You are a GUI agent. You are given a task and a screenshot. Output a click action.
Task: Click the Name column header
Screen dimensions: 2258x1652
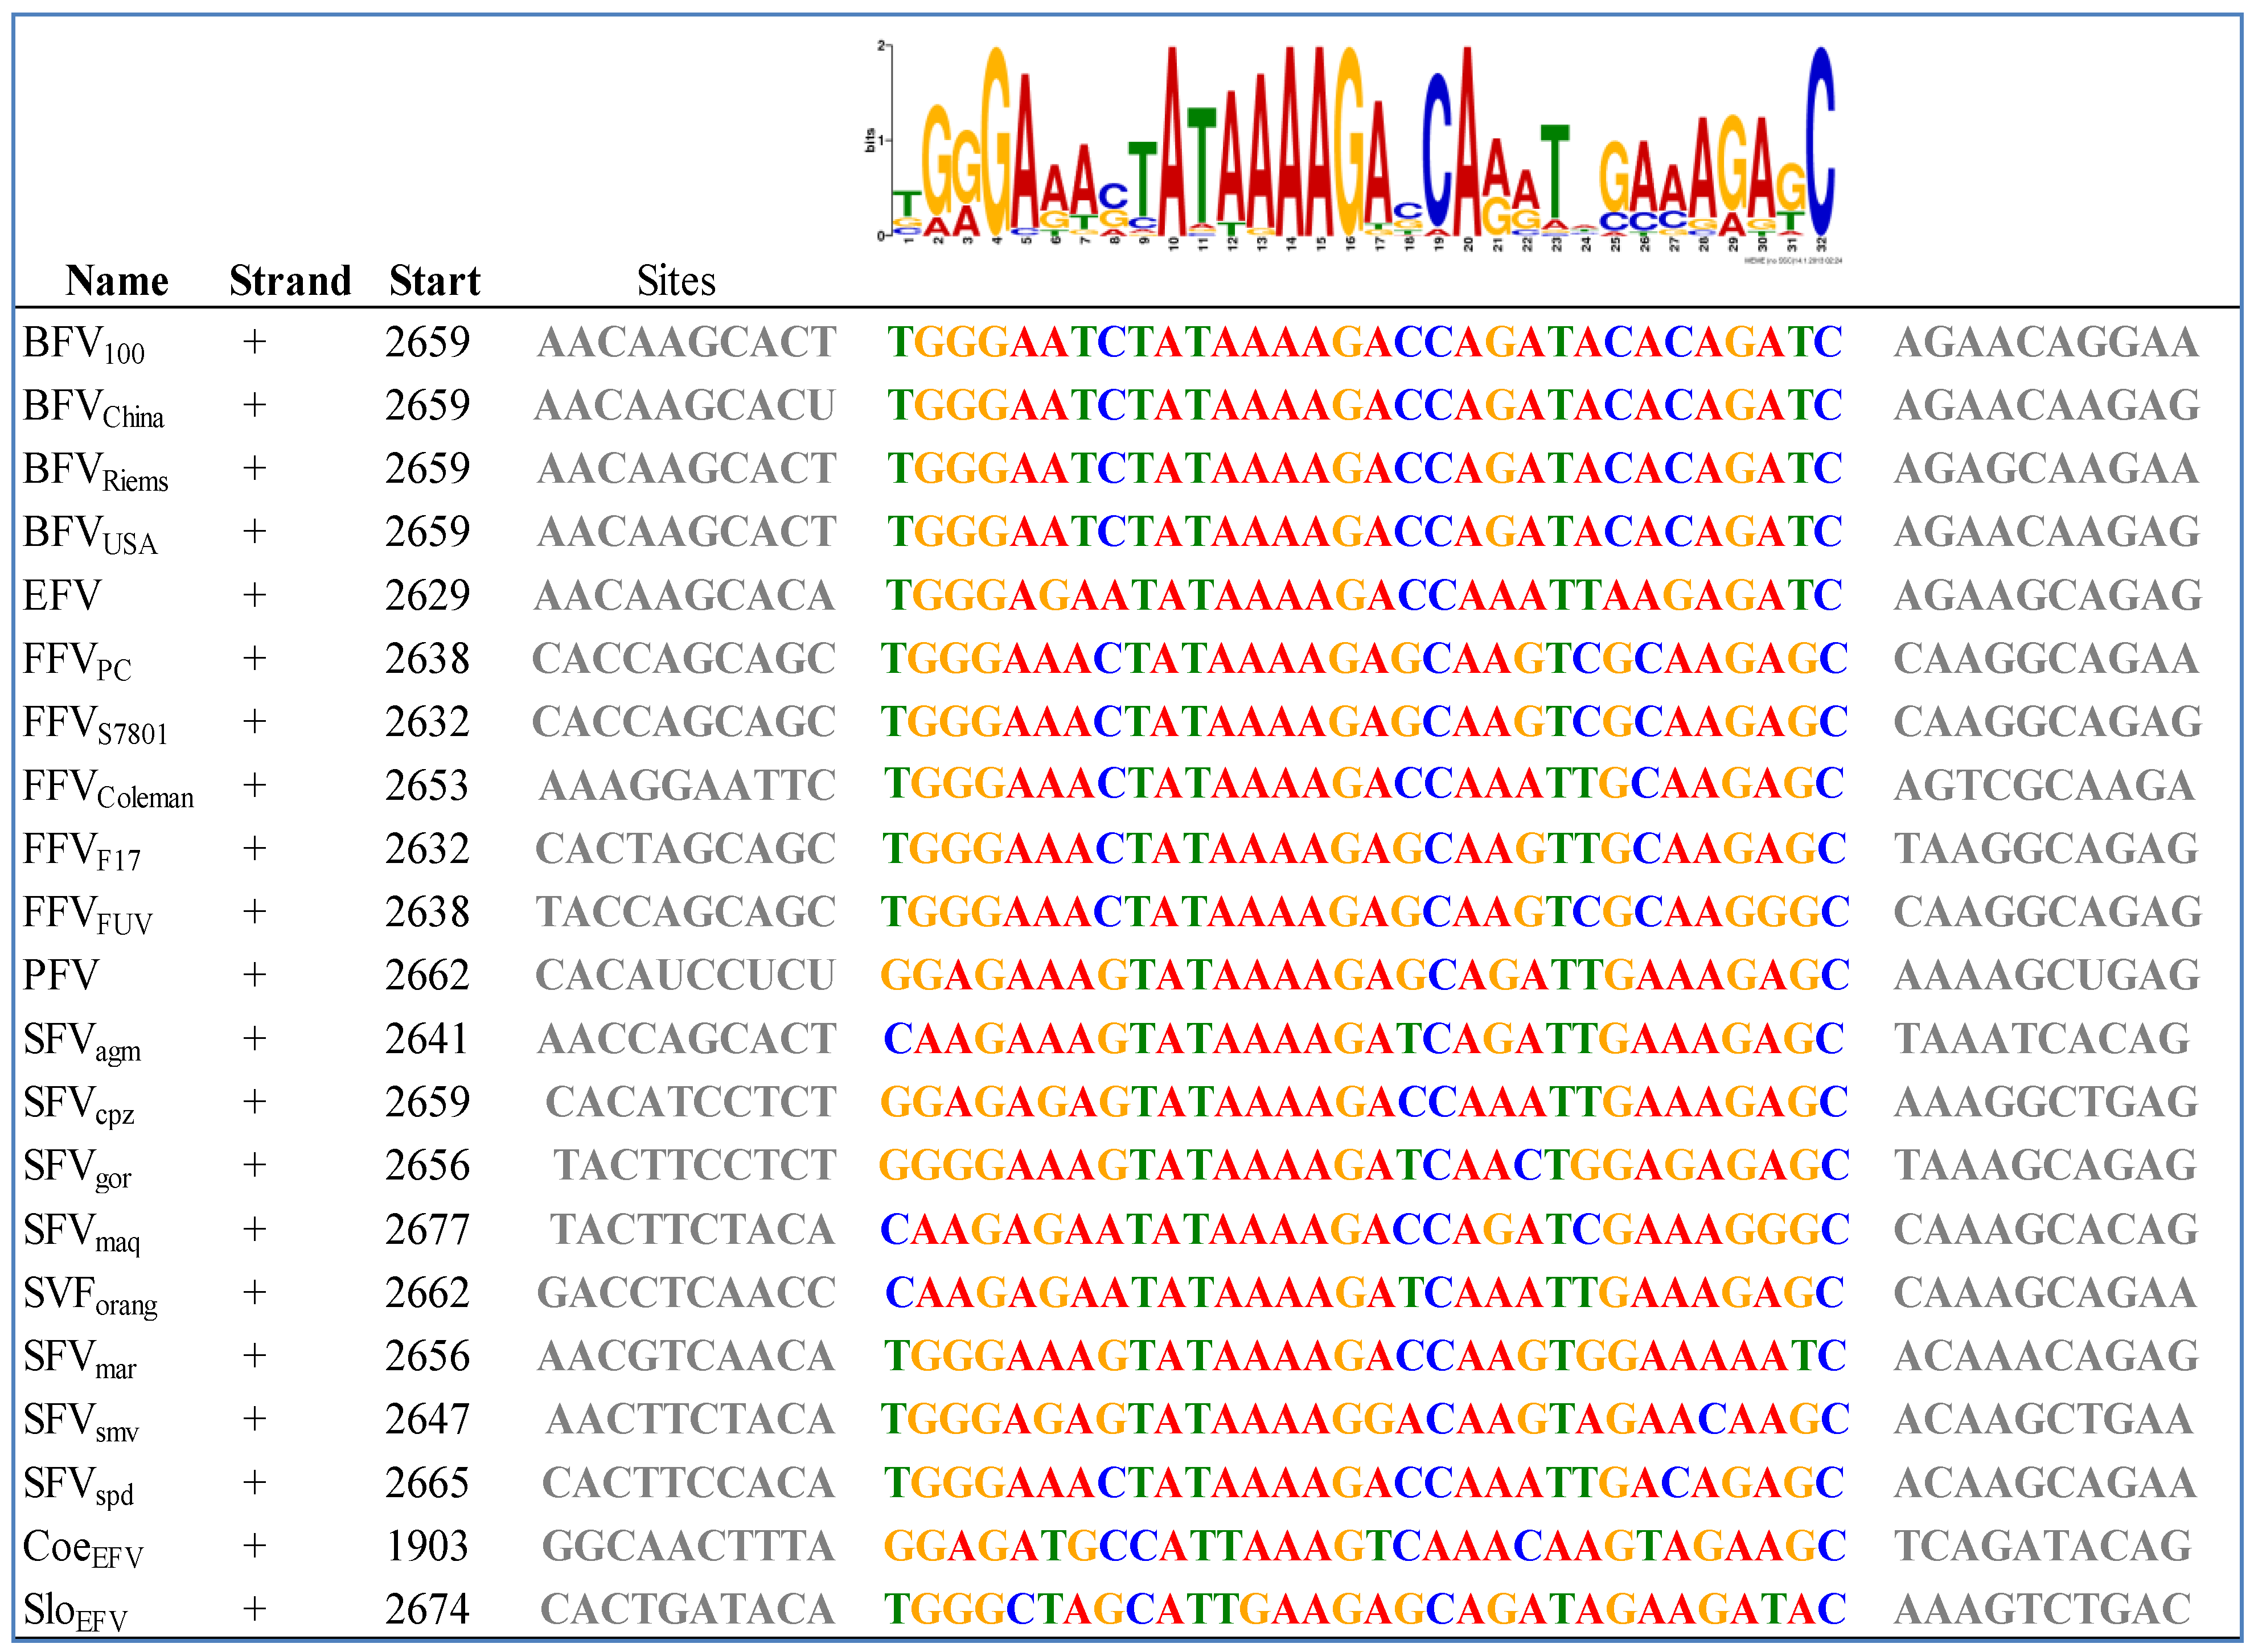[117, 281]
